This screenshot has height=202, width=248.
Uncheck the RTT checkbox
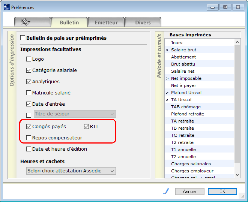tap(86, 127)
